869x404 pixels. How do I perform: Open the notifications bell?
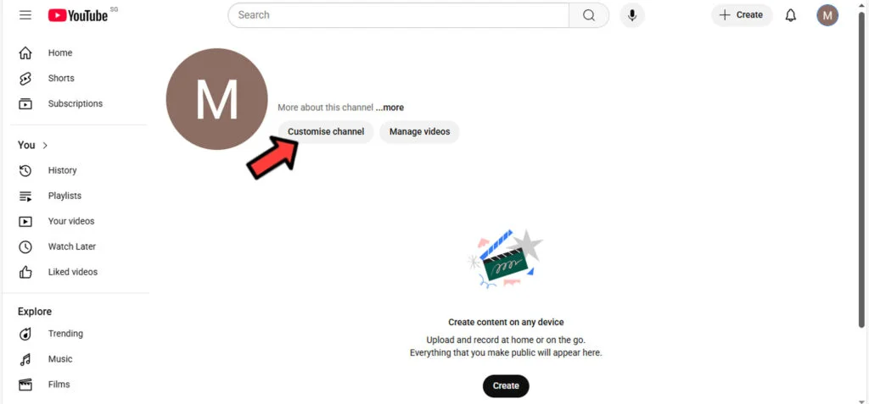click(791, 15)
